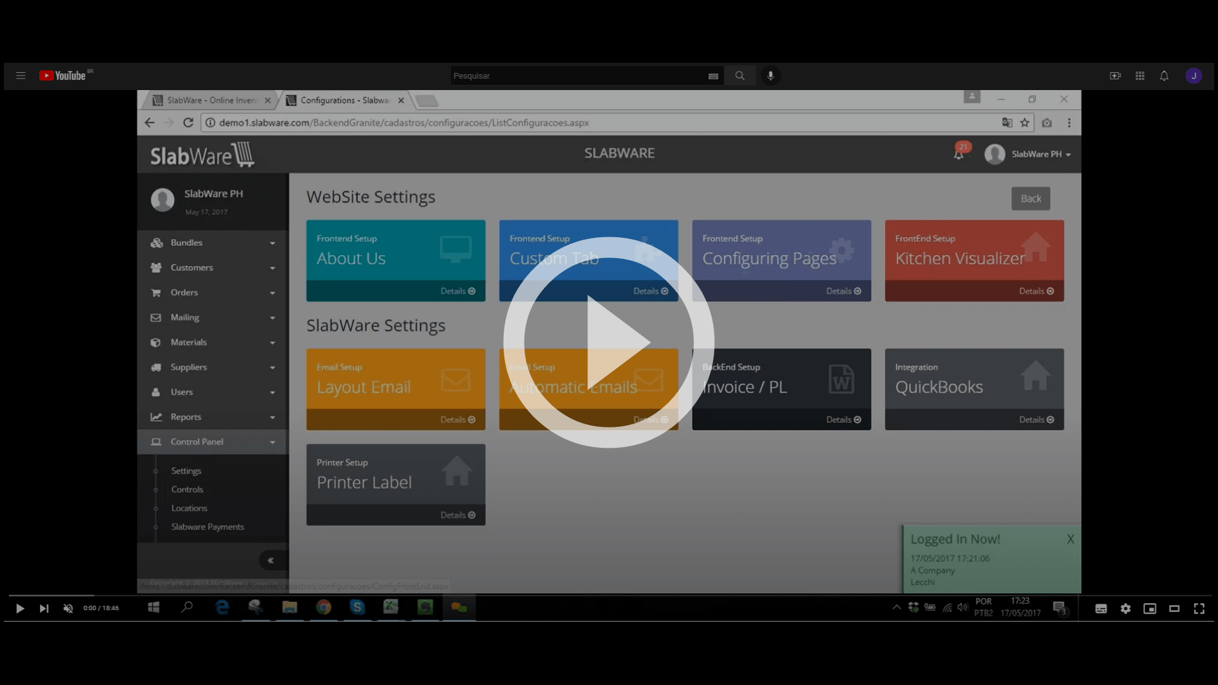Open the Custom Tab setup card
Viewport: 1218px width, 685px height.
588,261
